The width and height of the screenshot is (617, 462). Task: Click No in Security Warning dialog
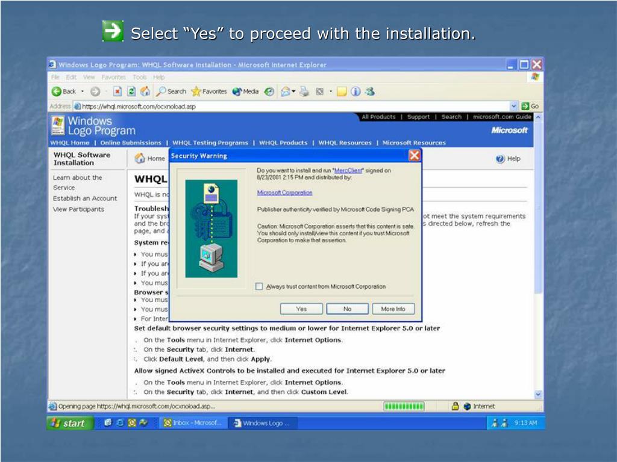[348, 309]
